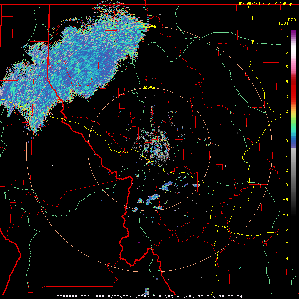Click the -6 value on color scale
This screenshot has height=299, width=299.
[285, 229]
